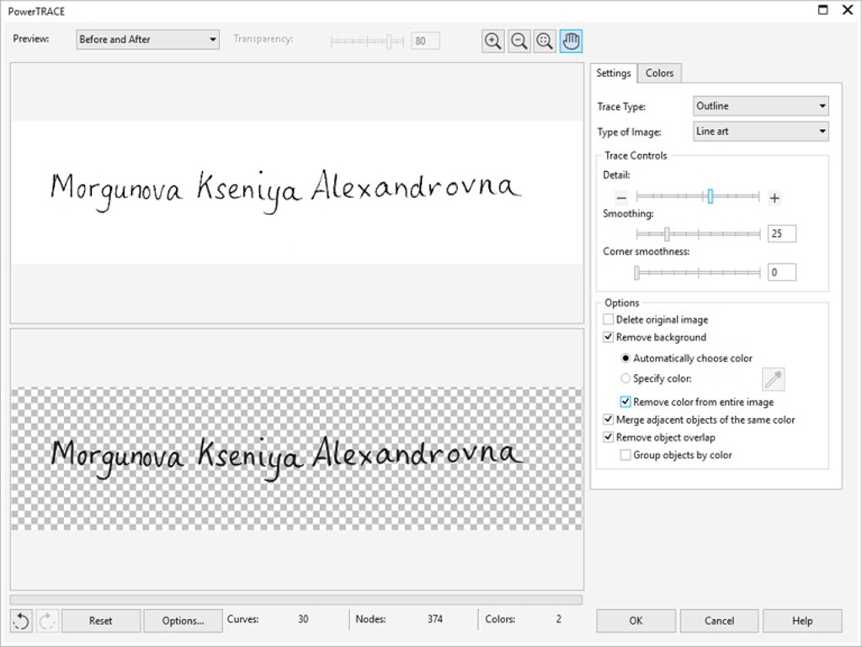Switch to the Colors tab
Viewport: 862px width, 647px height.
click(659, 73)
